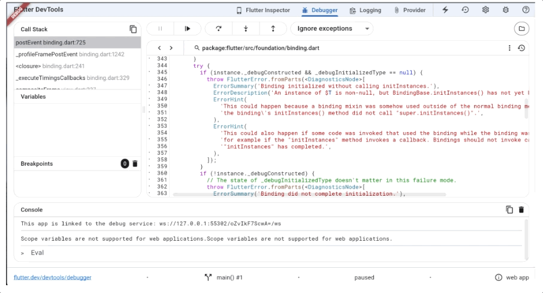Click the 'paused' status text
The width and height of the screenshot is (543, 293).
pyautogui.click(x=364, y=277)
